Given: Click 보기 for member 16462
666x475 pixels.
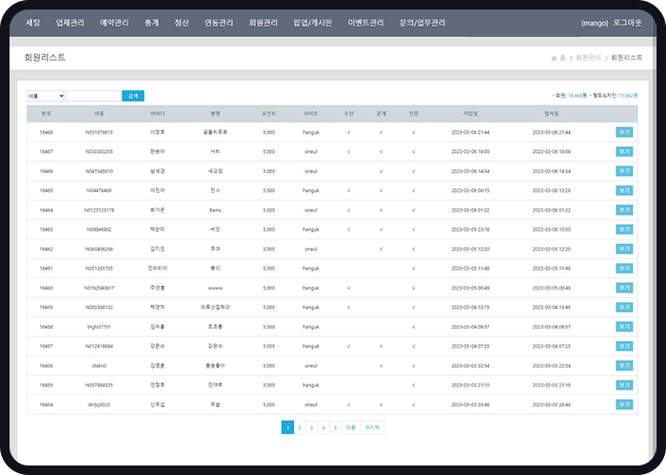Looking at the screenshot, I should [x=624, y=249].
